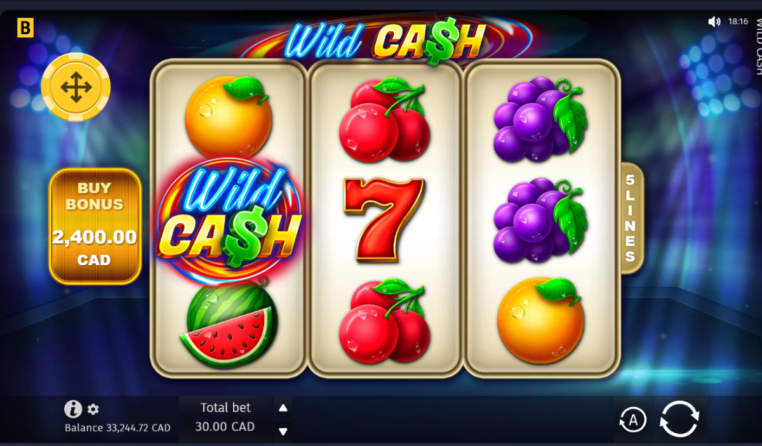762x446 pixels.
Task: Click the top cherries symbol
Action: point(384,119)
